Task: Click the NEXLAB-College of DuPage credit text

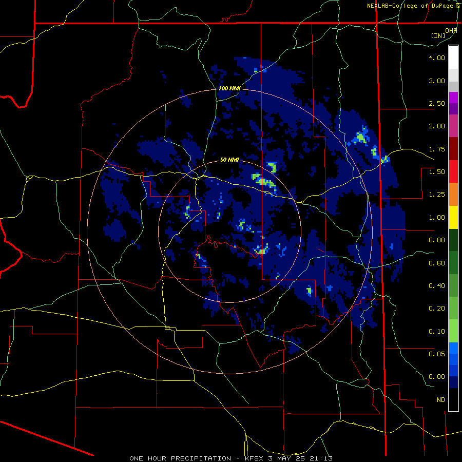Action: (414, 6)
